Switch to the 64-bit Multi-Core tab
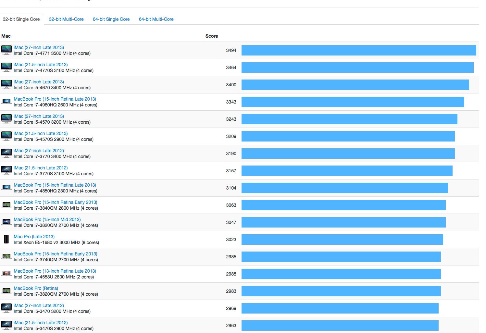Image resolution: width=486 pixels, height=333 pixels. [156, 19]
